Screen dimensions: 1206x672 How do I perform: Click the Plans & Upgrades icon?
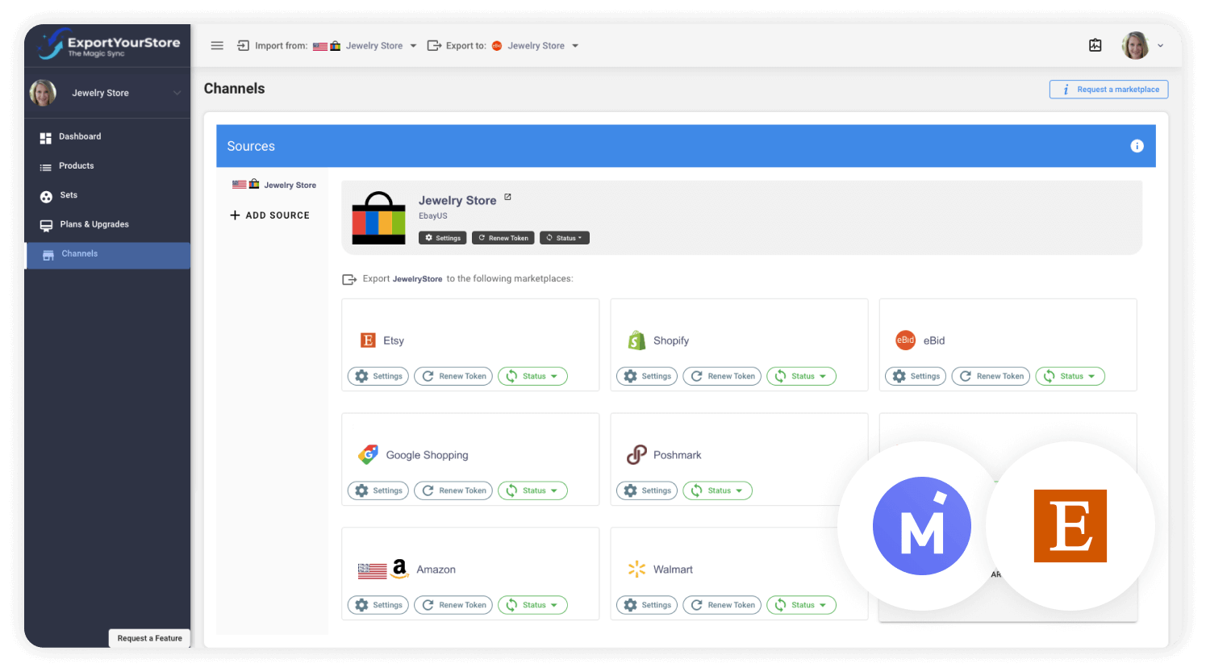(46, 226)
